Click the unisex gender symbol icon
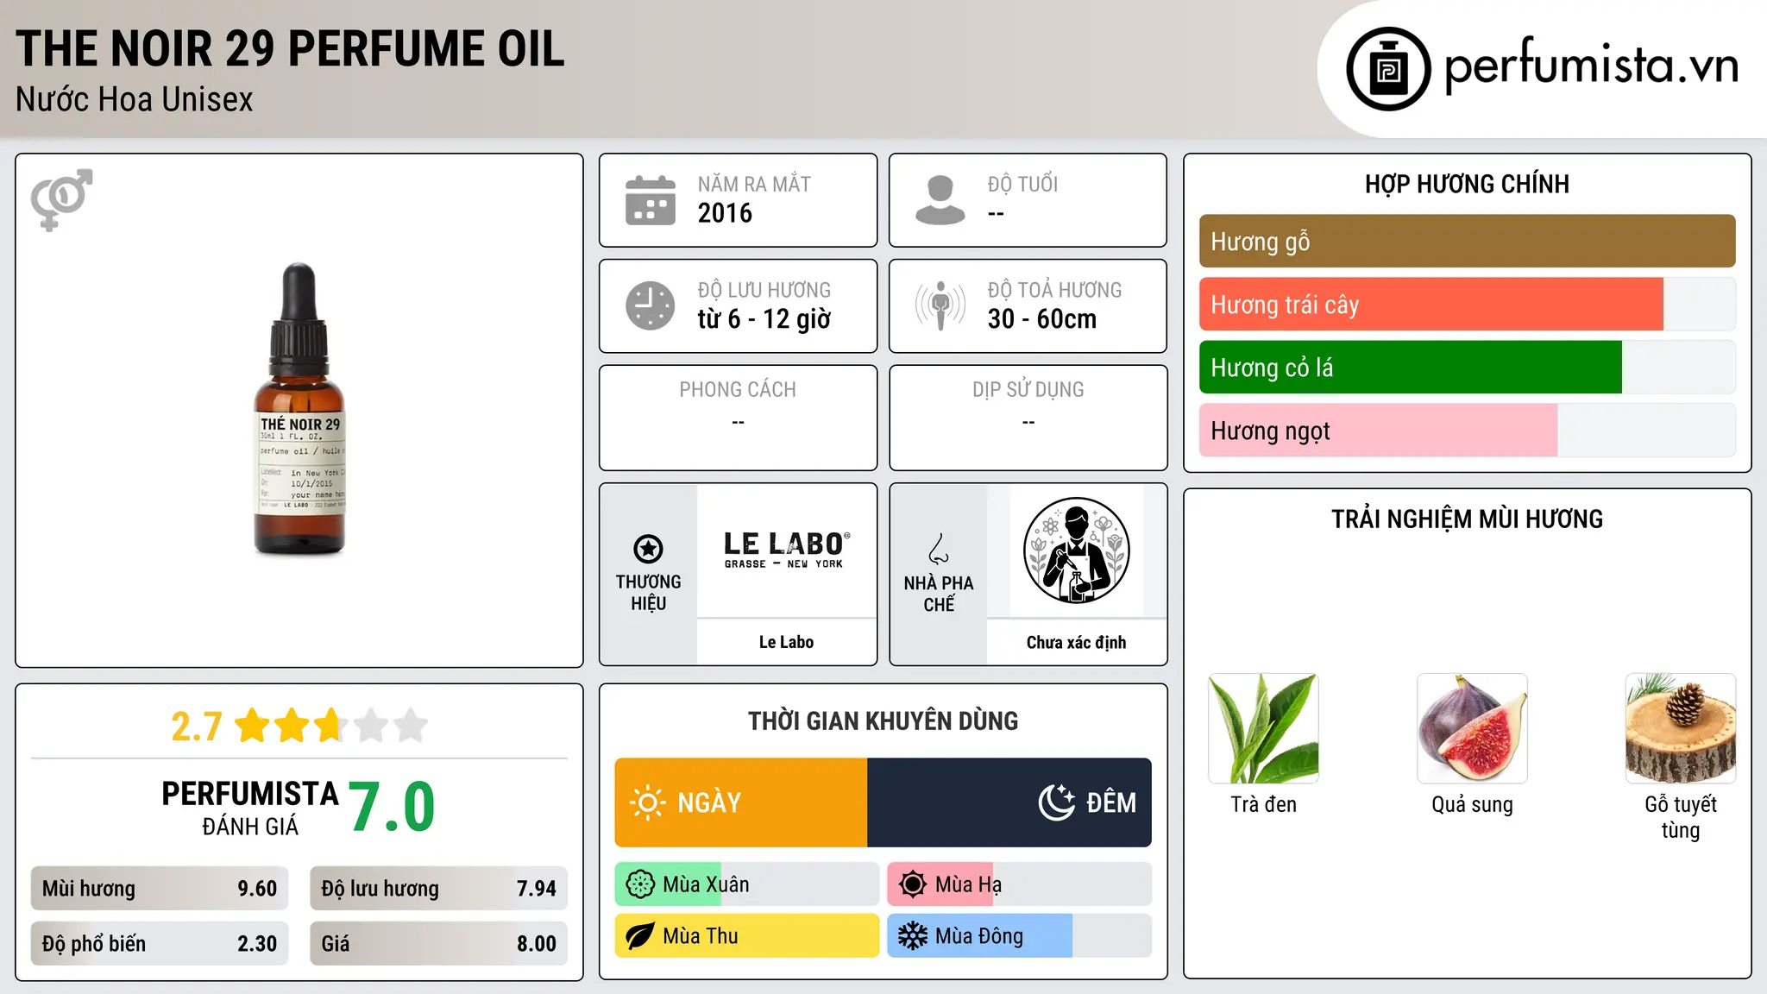This screenshot has width=1767, height=994. click(x=61, y=199)
